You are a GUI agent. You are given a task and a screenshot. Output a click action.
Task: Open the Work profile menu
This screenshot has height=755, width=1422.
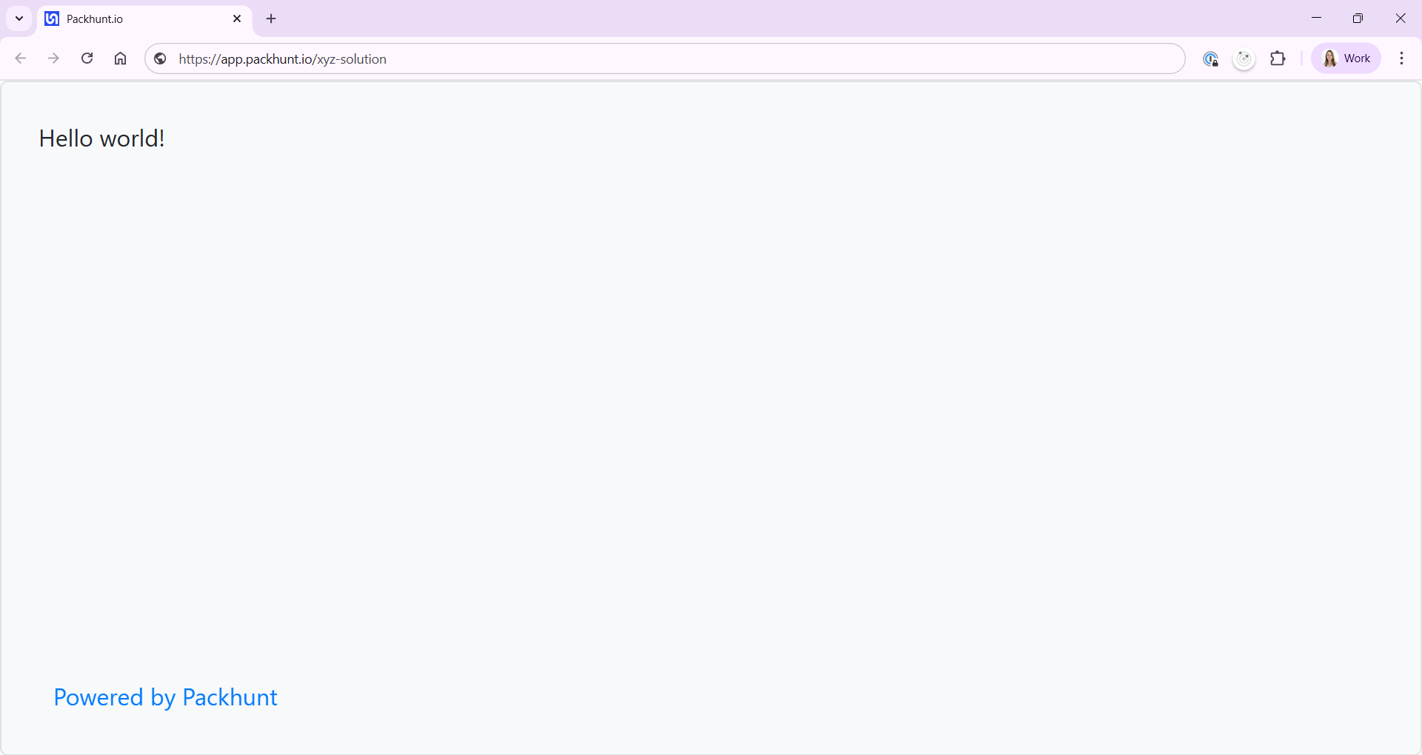(x=1346, y=58)
